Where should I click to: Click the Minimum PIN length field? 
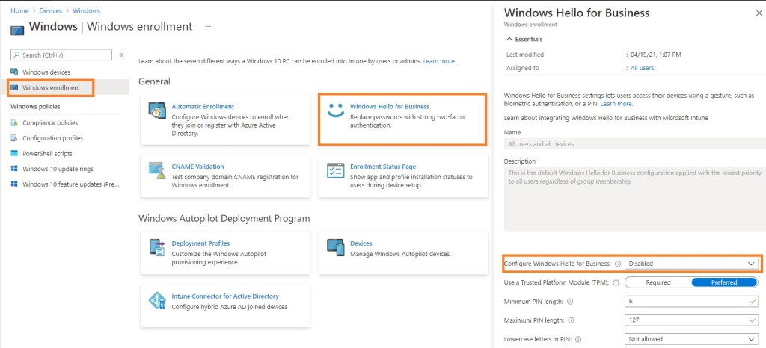pyautogui.click(x=691, y=302)
